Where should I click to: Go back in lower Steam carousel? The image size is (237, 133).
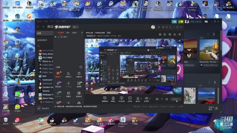[x=209, y=82]
